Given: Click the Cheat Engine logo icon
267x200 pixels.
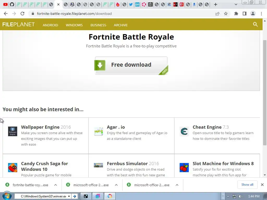Looking at the screenshot, I should click(184, 131).
